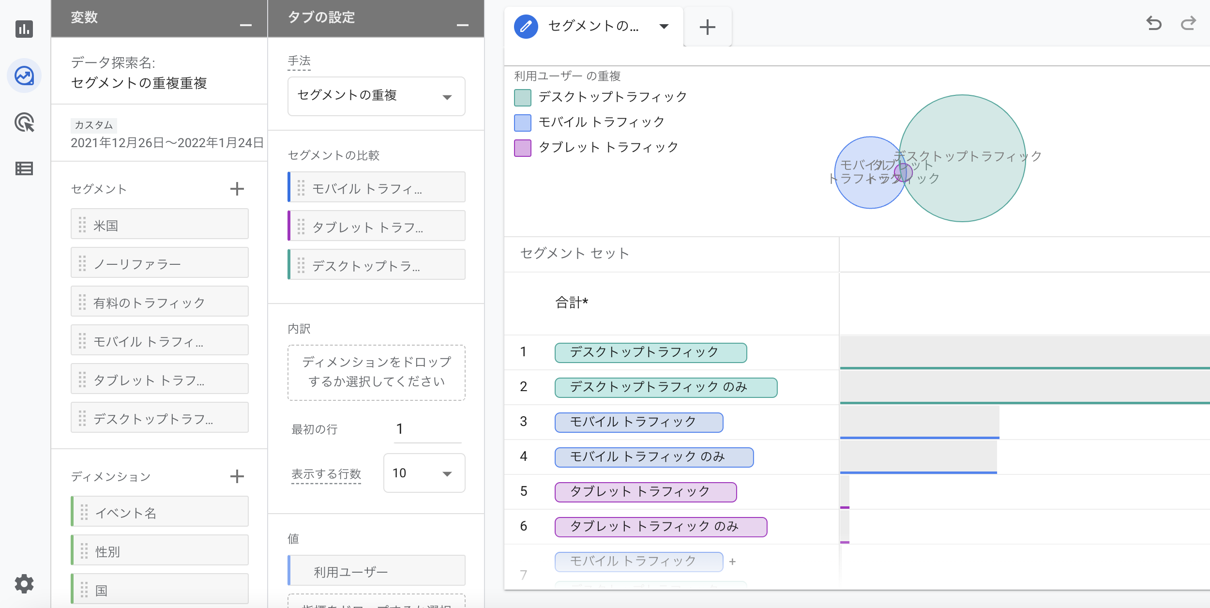Open the Configure table list icon

coord(24,168)
